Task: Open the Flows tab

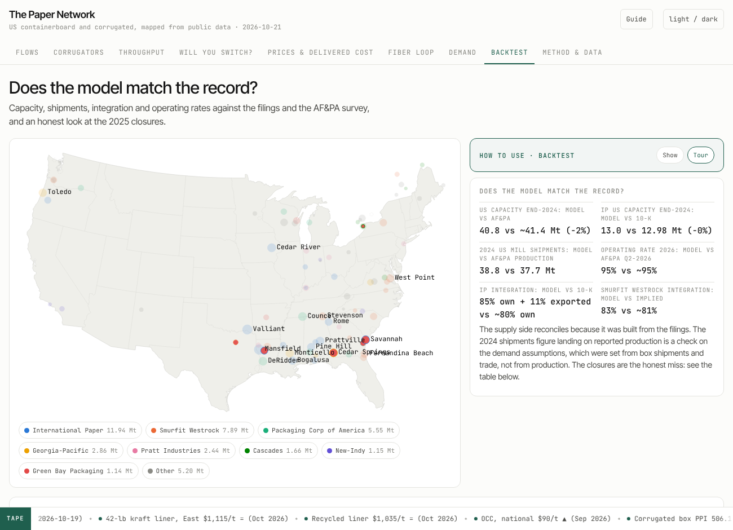Action: point(27,52)
